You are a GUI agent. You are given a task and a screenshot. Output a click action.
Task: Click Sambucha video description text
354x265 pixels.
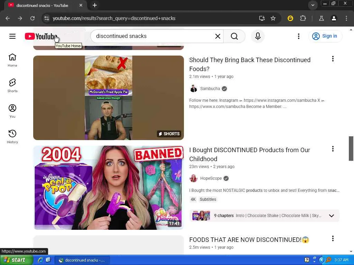coord(257,104)
